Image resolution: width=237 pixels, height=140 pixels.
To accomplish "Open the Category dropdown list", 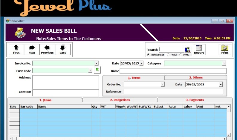I will [x=224, y=63].
